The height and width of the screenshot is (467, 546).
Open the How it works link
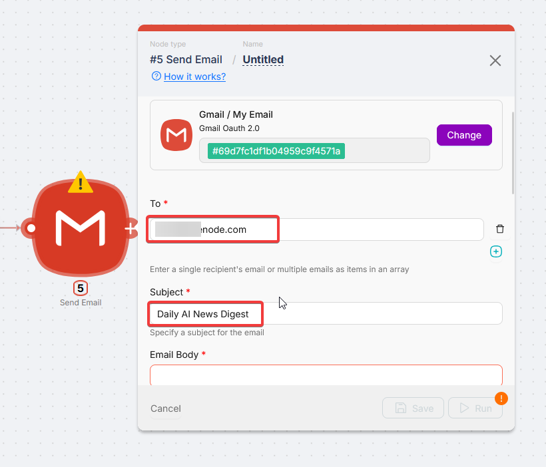195,77
